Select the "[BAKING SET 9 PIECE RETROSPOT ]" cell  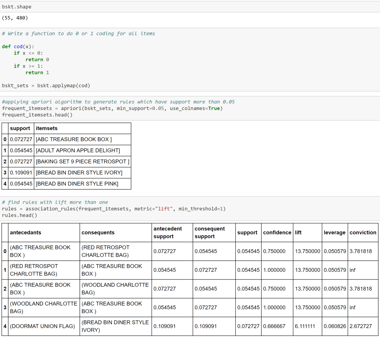[83, 161]
